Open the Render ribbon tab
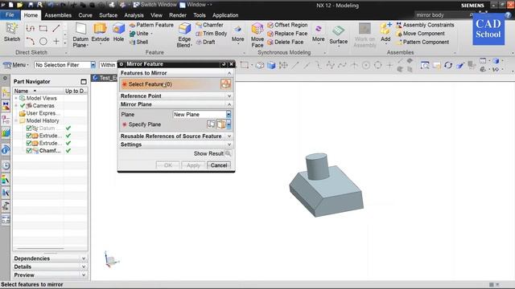Viewport: 515px width, 289px height. pyautogui.click(x=178, y=15)
